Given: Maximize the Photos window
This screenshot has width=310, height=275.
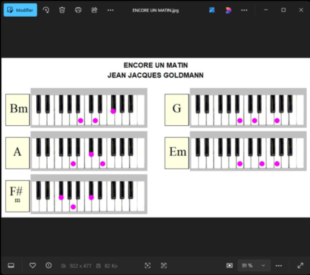Looking at the screenshot, I should click(284, 10).
